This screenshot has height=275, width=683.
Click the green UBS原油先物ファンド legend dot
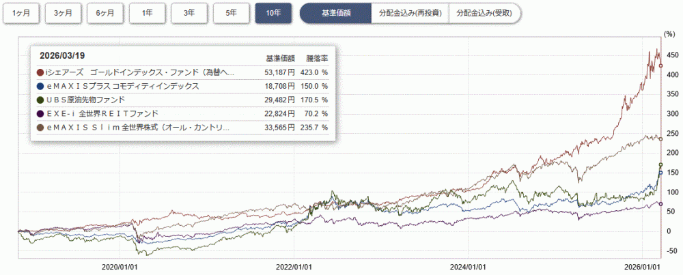(41, 100)
